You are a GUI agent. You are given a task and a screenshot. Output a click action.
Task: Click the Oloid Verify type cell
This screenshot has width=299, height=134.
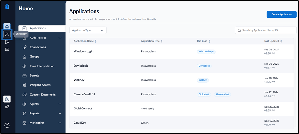(147, 108)
